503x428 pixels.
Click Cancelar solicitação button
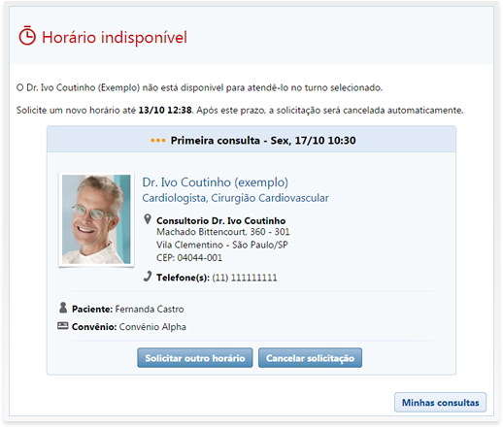(x=310, y=358)
